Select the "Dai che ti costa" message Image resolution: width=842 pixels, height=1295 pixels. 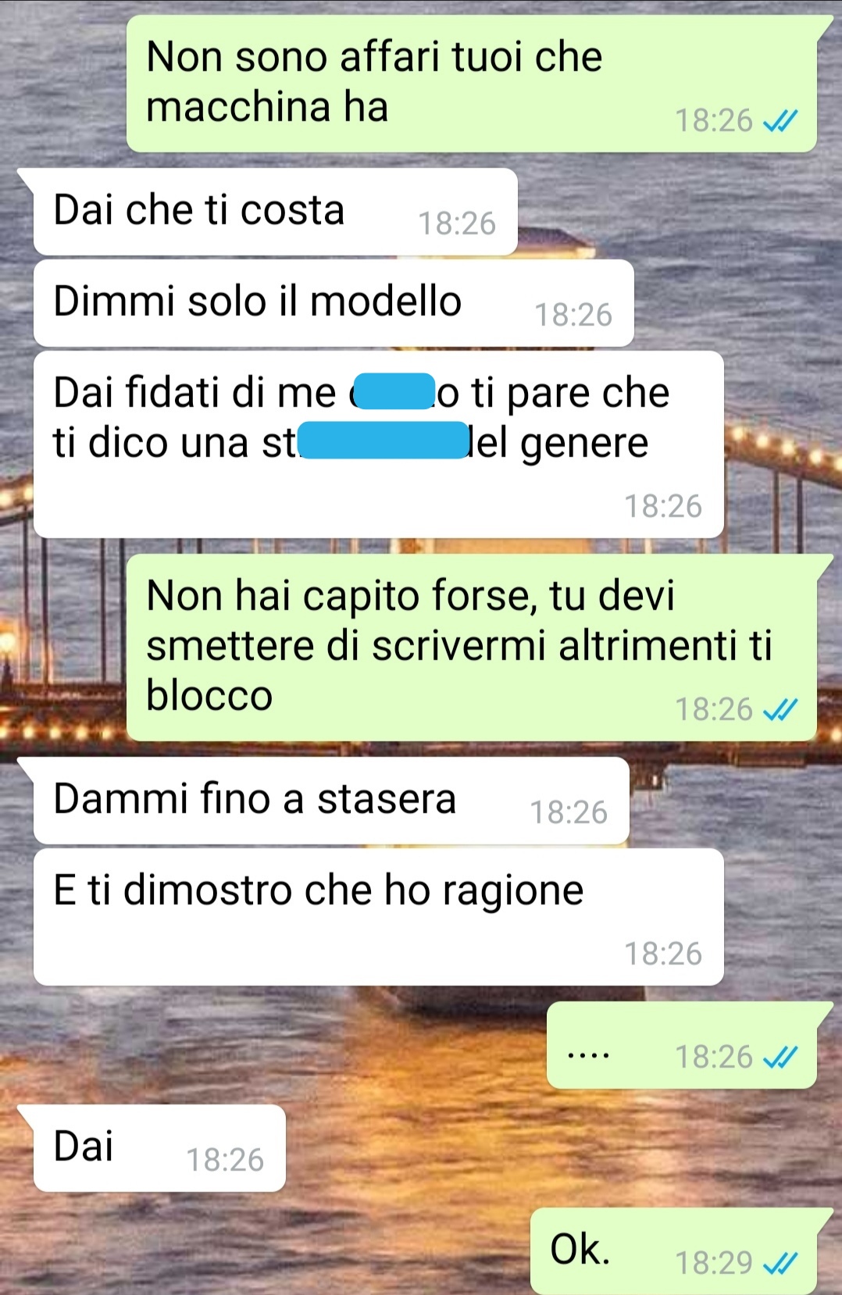point(276,212)
